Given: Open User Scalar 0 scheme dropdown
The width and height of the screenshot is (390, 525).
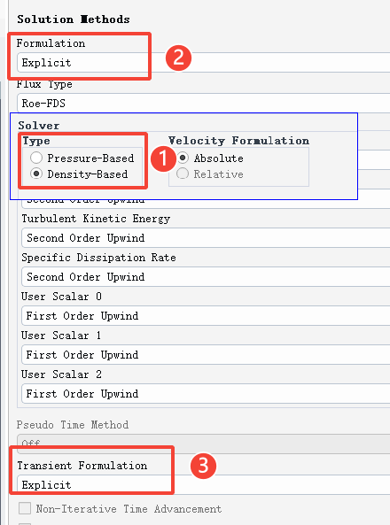Looking at the screenshot, I should [206, 316].
